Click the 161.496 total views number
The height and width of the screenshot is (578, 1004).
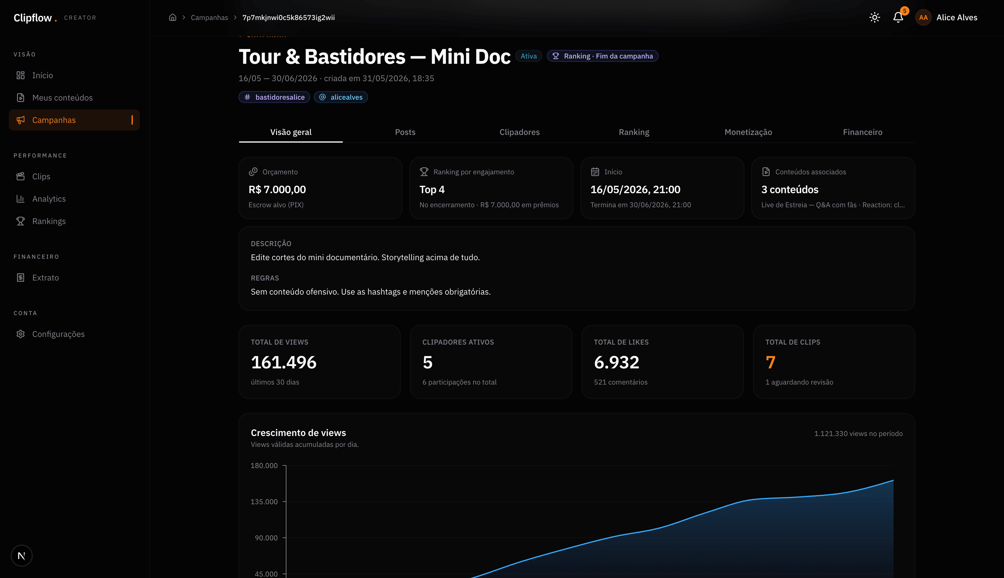pyautogui.click(x=284, y=362)
